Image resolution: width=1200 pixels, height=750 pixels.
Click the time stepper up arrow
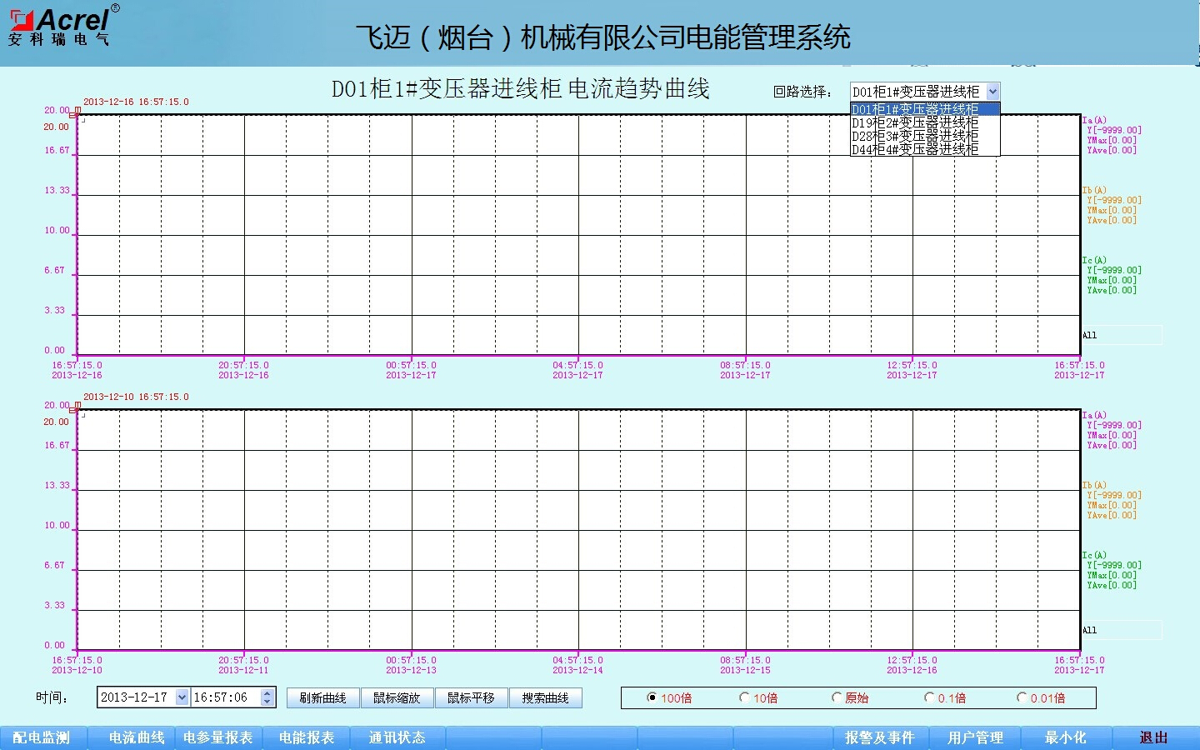point(267,692)
